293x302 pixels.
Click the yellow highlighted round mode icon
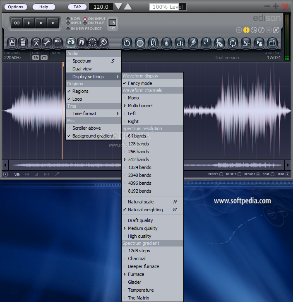point(246,30)
